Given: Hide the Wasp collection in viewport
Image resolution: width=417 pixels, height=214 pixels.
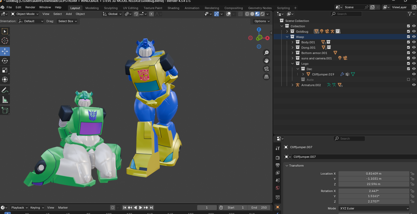Looking at the screenshot, I should point(414,37).
